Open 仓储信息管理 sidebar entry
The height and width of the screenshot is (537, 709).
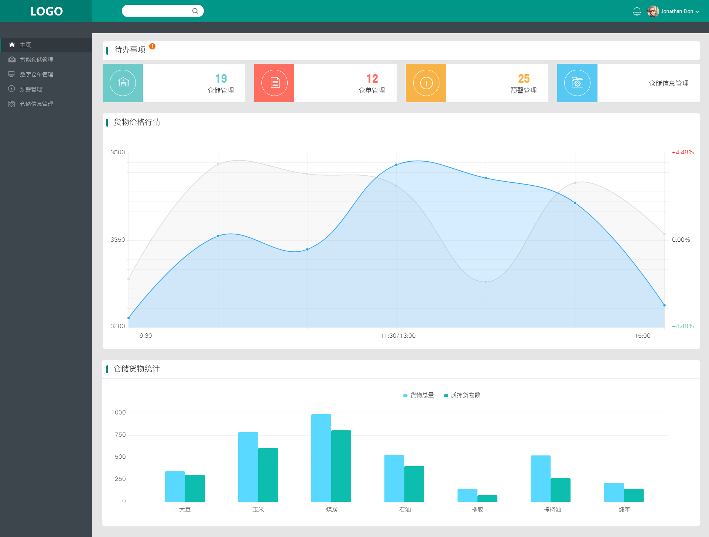pos(36,104)
